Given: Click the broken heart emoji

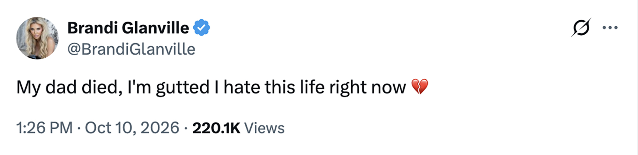Looking at the screenshot, I should (x=419, y=87).
